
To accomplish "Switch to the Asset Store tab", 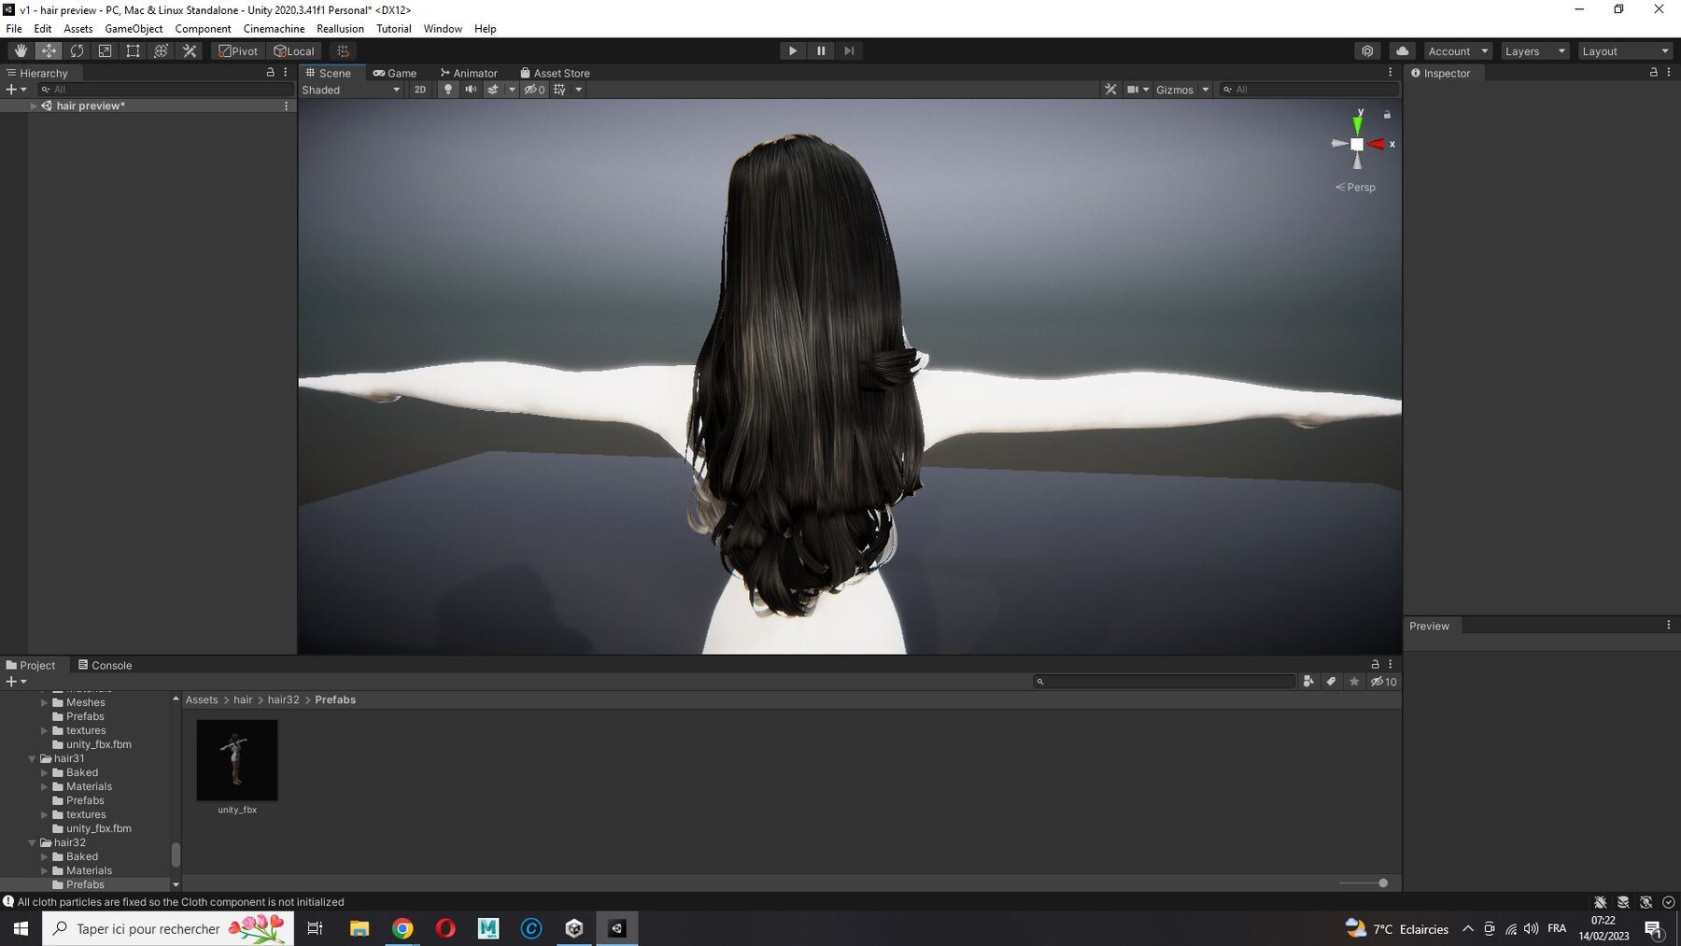I will (x=555, y=73).
